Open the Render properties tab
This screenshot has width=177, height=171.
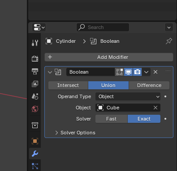click(35, 58)
